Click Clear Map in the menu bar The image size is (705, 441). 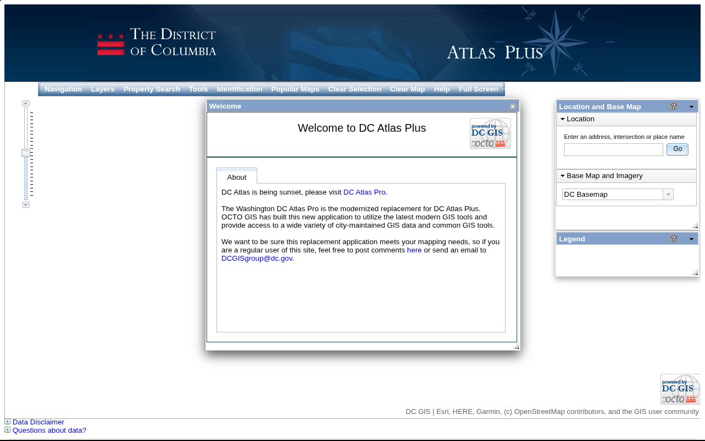(408, 89)
